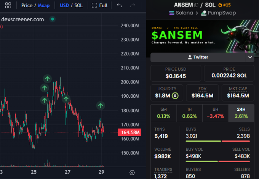Click the SELLERS count 878
The image size is (259, 179).
click(245, 176)
